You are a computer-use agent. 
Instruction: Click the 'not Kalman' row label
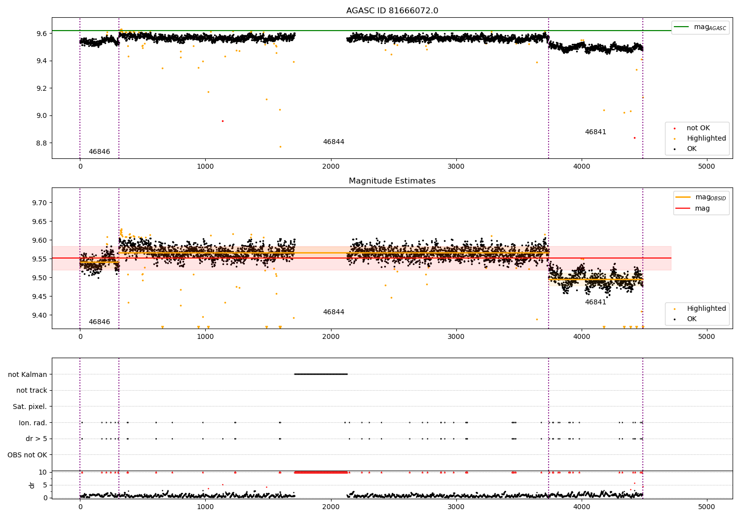28,374
